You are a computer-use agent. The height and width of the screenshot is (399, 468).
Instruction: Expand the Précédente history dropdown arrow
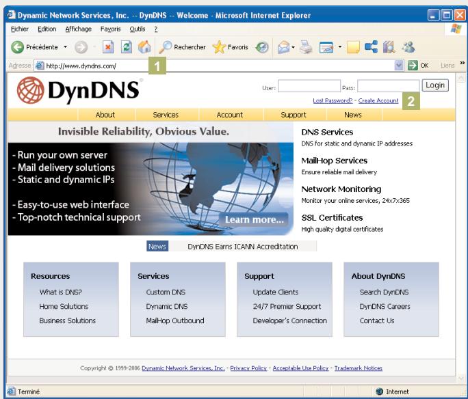[x=65, y=47]
